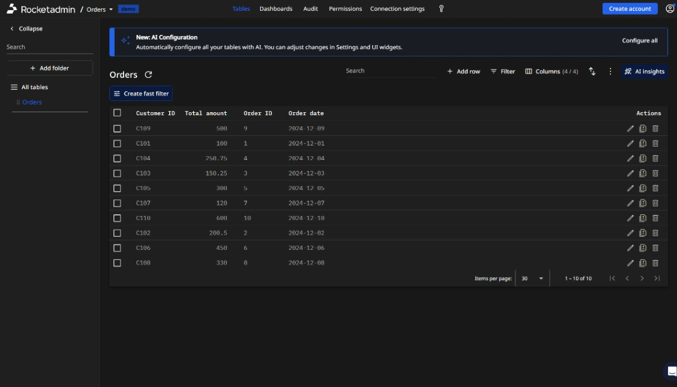Open the items per page dropdown
This screenshot has width=677, height=387.
(x=532, y=278)
